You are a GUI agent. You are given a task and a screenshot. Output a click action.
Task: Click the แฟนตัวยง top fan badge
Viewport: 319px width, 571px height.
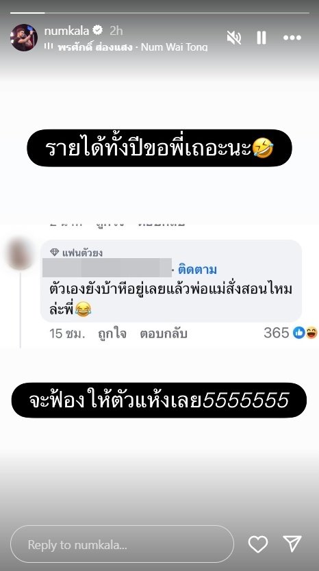pyautogui.click(x=77, y=253)
